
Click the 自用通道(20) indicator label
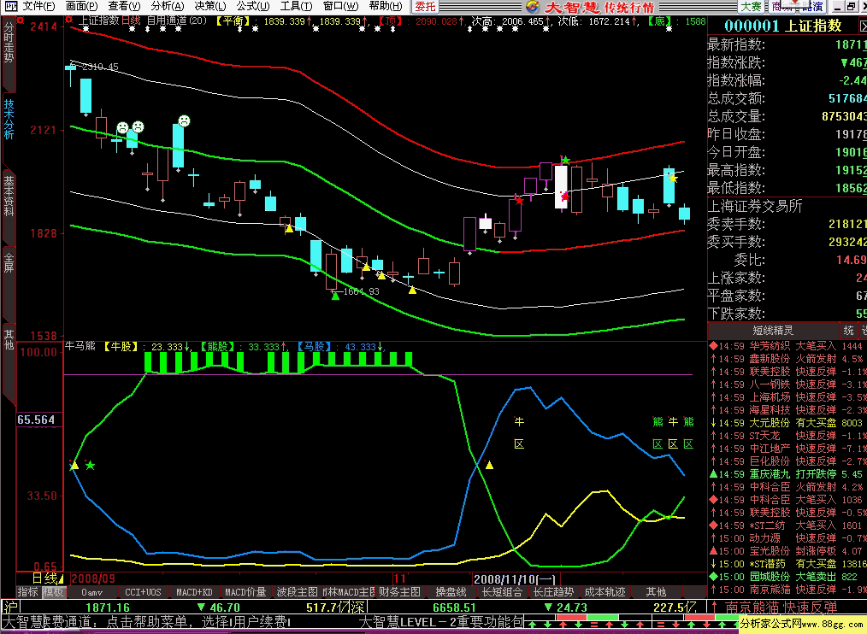tap(177, 21)
